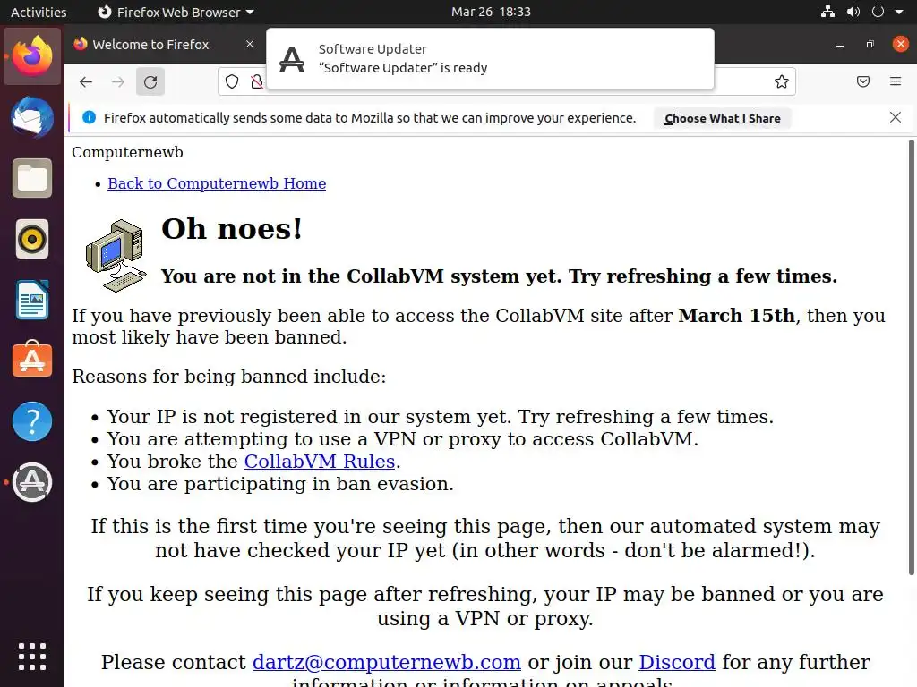The width and height of the screenshot is (917, 687).
Task: Click the info icon in the data notification bar
Action: pyautogui.click(x=89, y=117)
